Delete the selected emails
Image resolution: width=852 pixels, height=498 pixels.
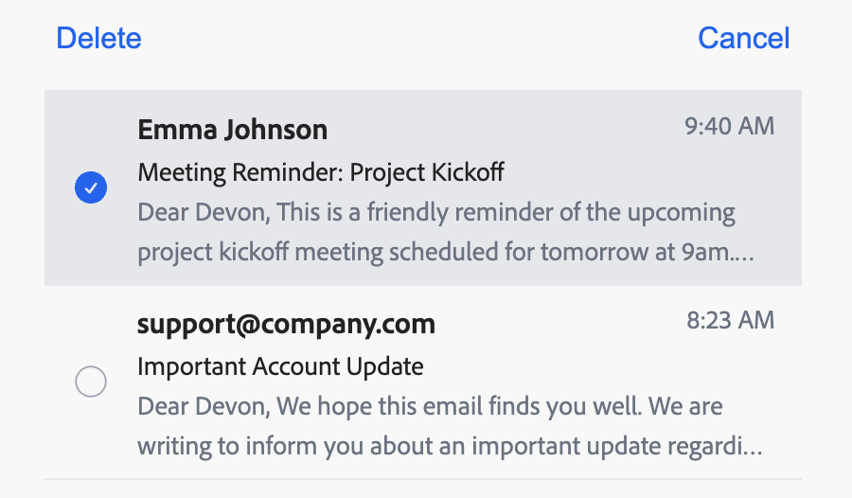pyautogui.click(x=98, y=38)
